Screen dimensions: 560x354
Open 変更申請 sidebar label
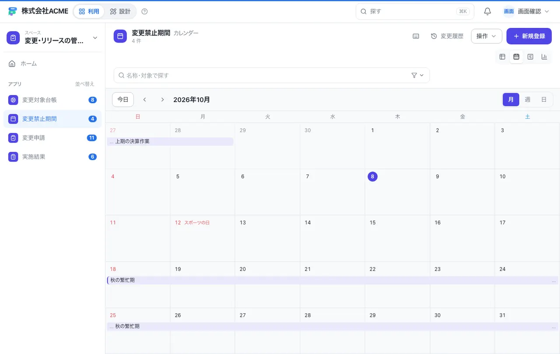(x=34, y=138)
